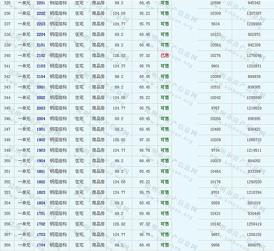Image resolution: width=274 pixels, height=251 pixels.
Task: Open room 1703 details
Action: [41, 234]
